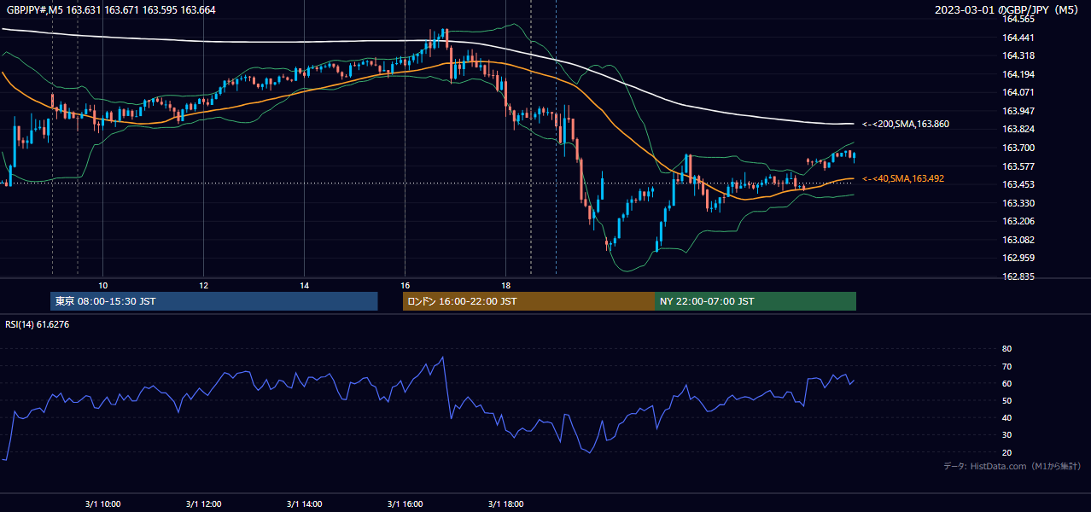Click the 164.194 price axis label
Viewport: 1091px width, 512px height.
1018,74
